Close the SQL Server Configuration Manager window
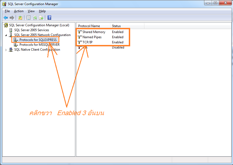233x165 pixels. coord(225,3)
